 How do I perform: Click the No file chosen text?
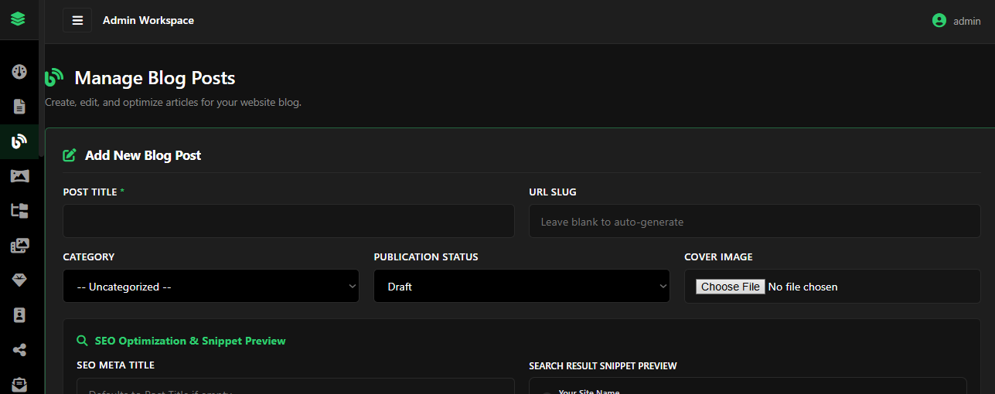[802, 287]
